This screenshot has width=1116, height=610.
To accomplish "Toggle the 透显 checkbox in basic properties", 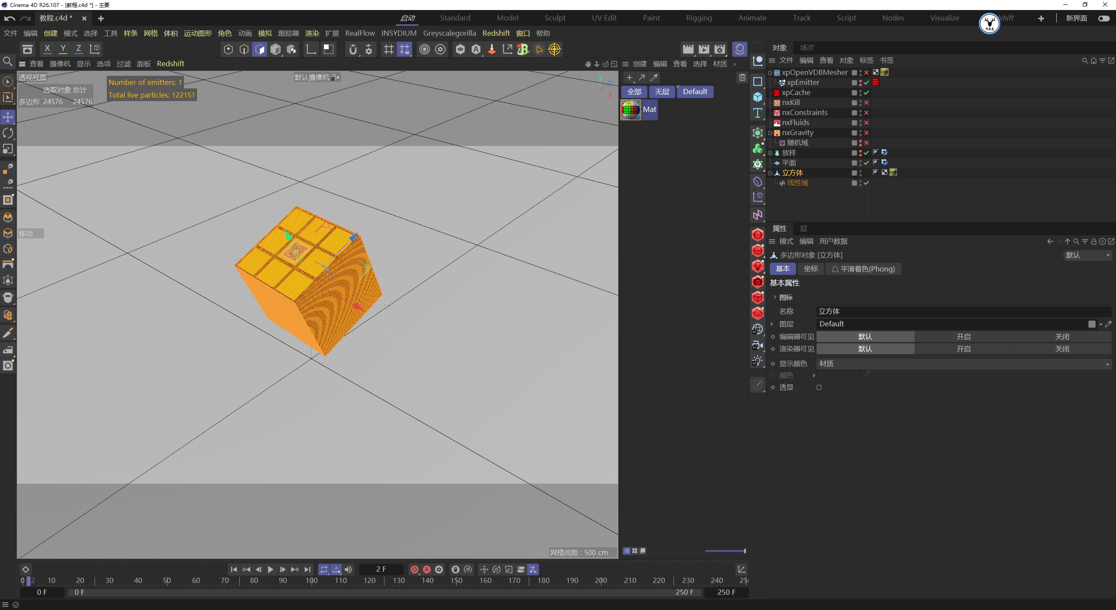I will point(819,387).
